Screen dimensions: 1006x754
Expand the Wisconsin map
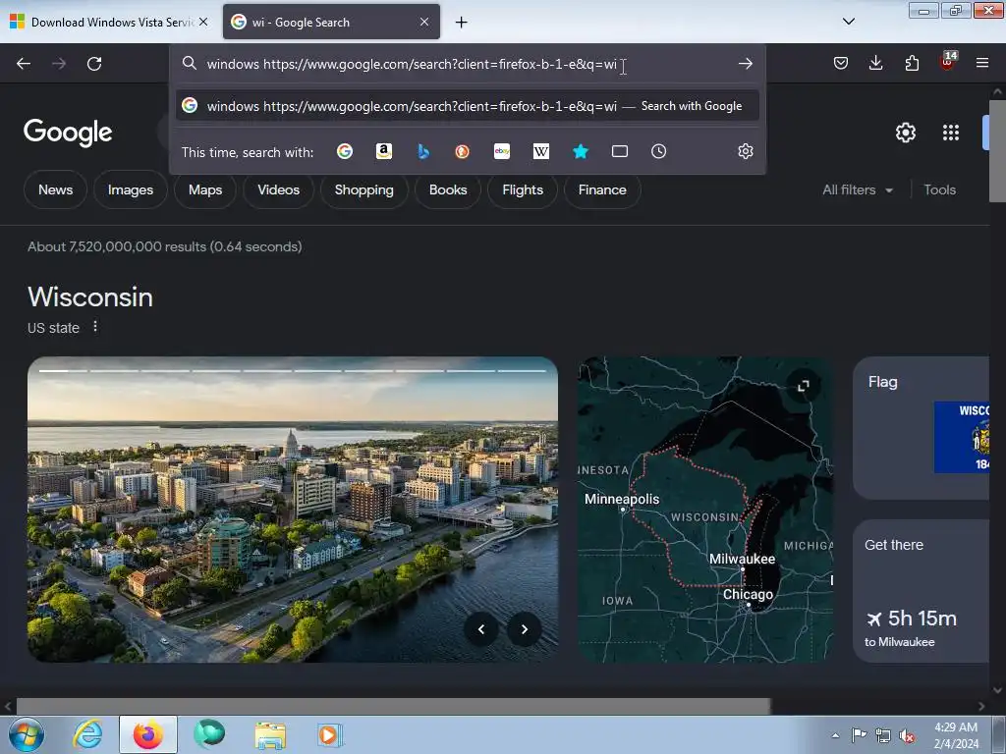click(804, 386)
